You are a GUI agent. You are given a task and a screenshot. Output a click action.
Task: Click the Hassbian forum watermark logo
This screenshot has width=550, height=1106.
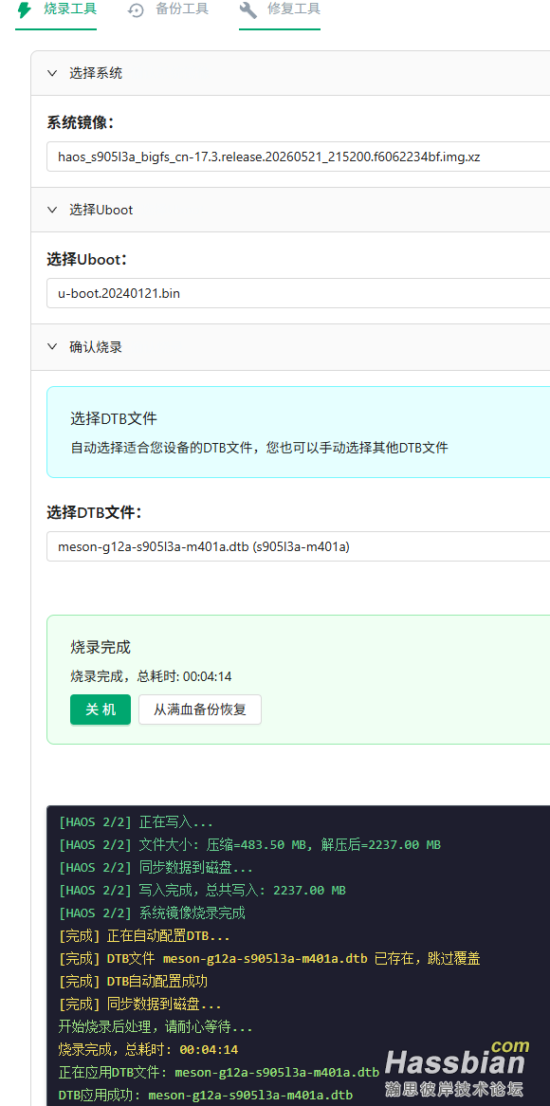click(x=457, y=1067)
